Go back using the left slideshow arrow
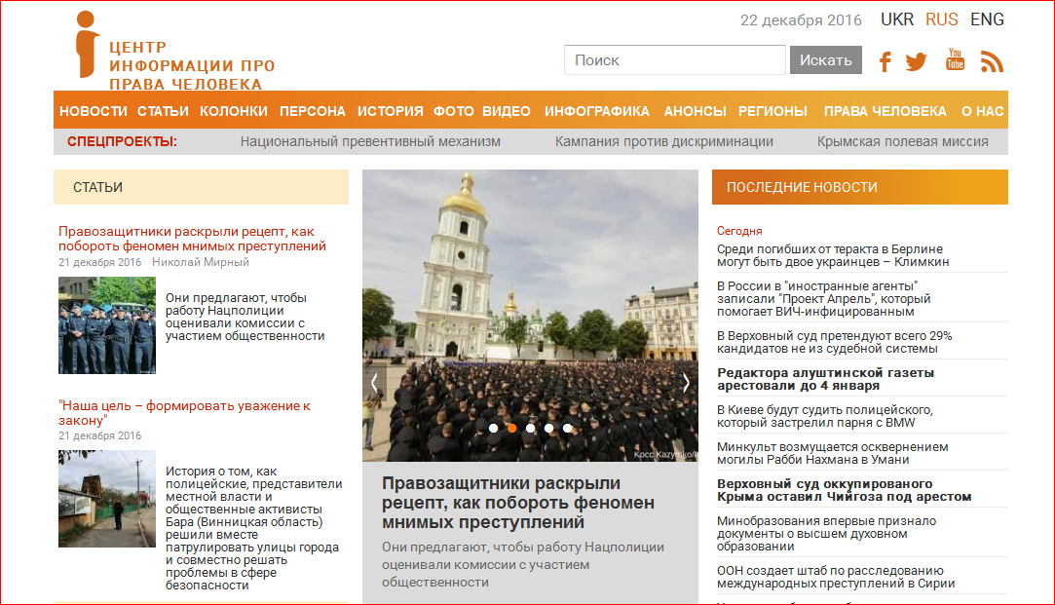 373,383
